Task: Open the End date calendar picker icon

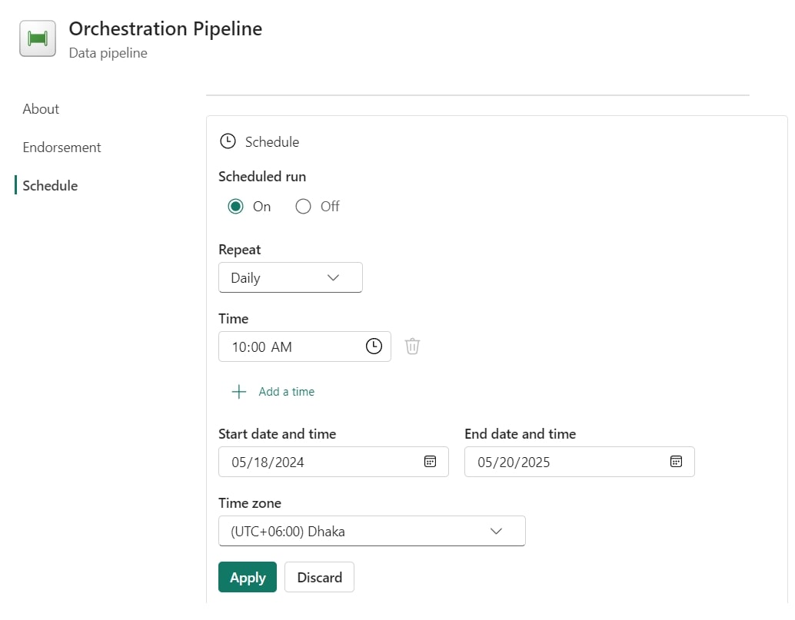Action: pos(676,462)
